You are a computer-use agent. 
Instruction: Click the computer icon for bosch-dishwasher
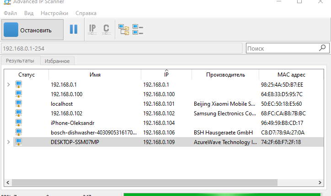[19, 132]
